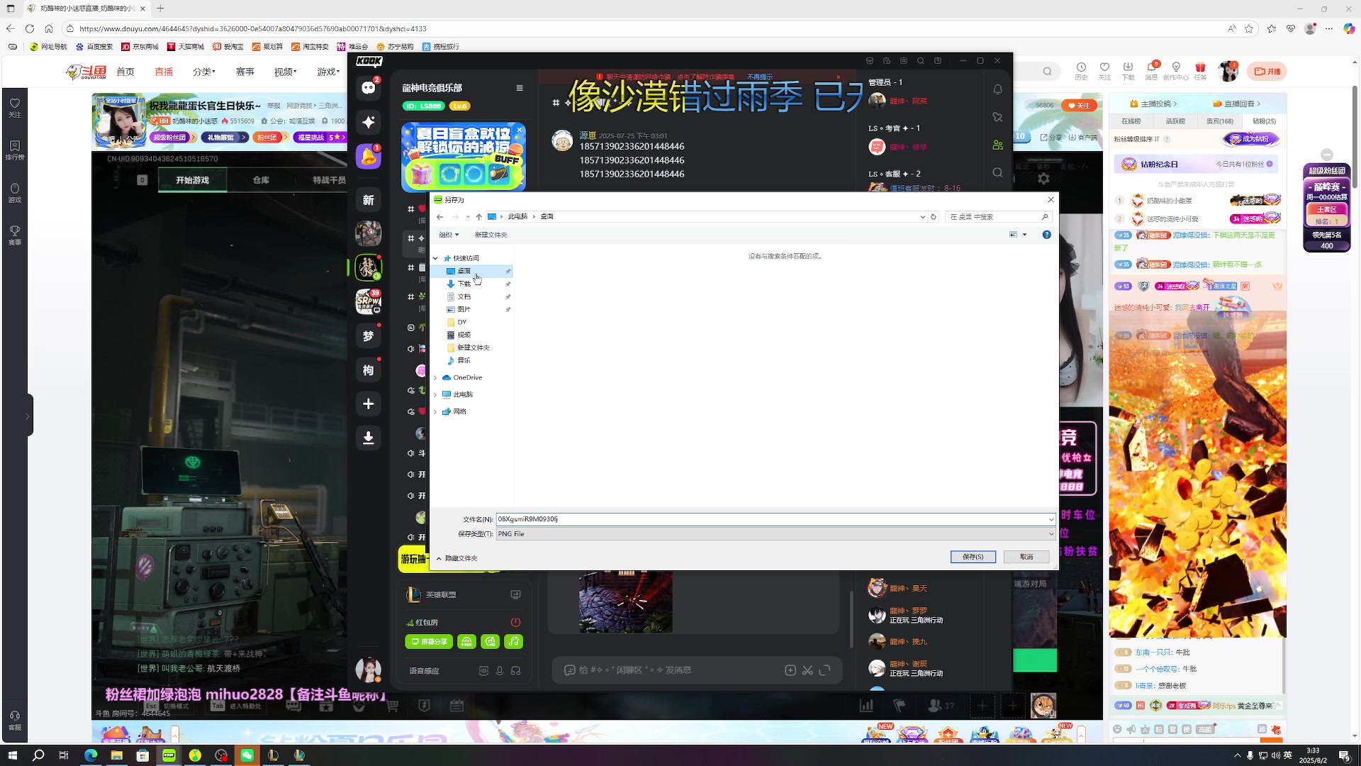The width and height of the screenshot is (1361, 766).
Task: Select 桌面 in Save As quick access
Action: (464, 271)
